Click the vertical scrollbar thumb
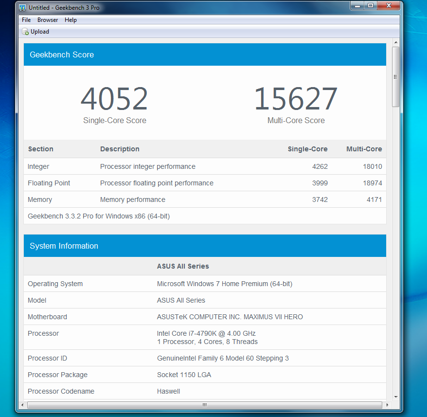 point(396,77)
